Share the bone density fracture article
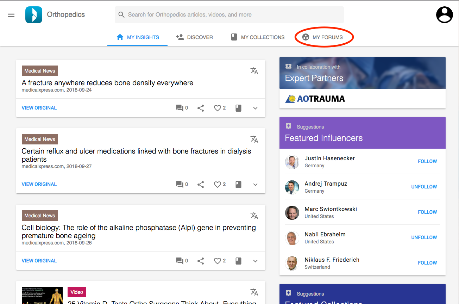 (201, 108)
